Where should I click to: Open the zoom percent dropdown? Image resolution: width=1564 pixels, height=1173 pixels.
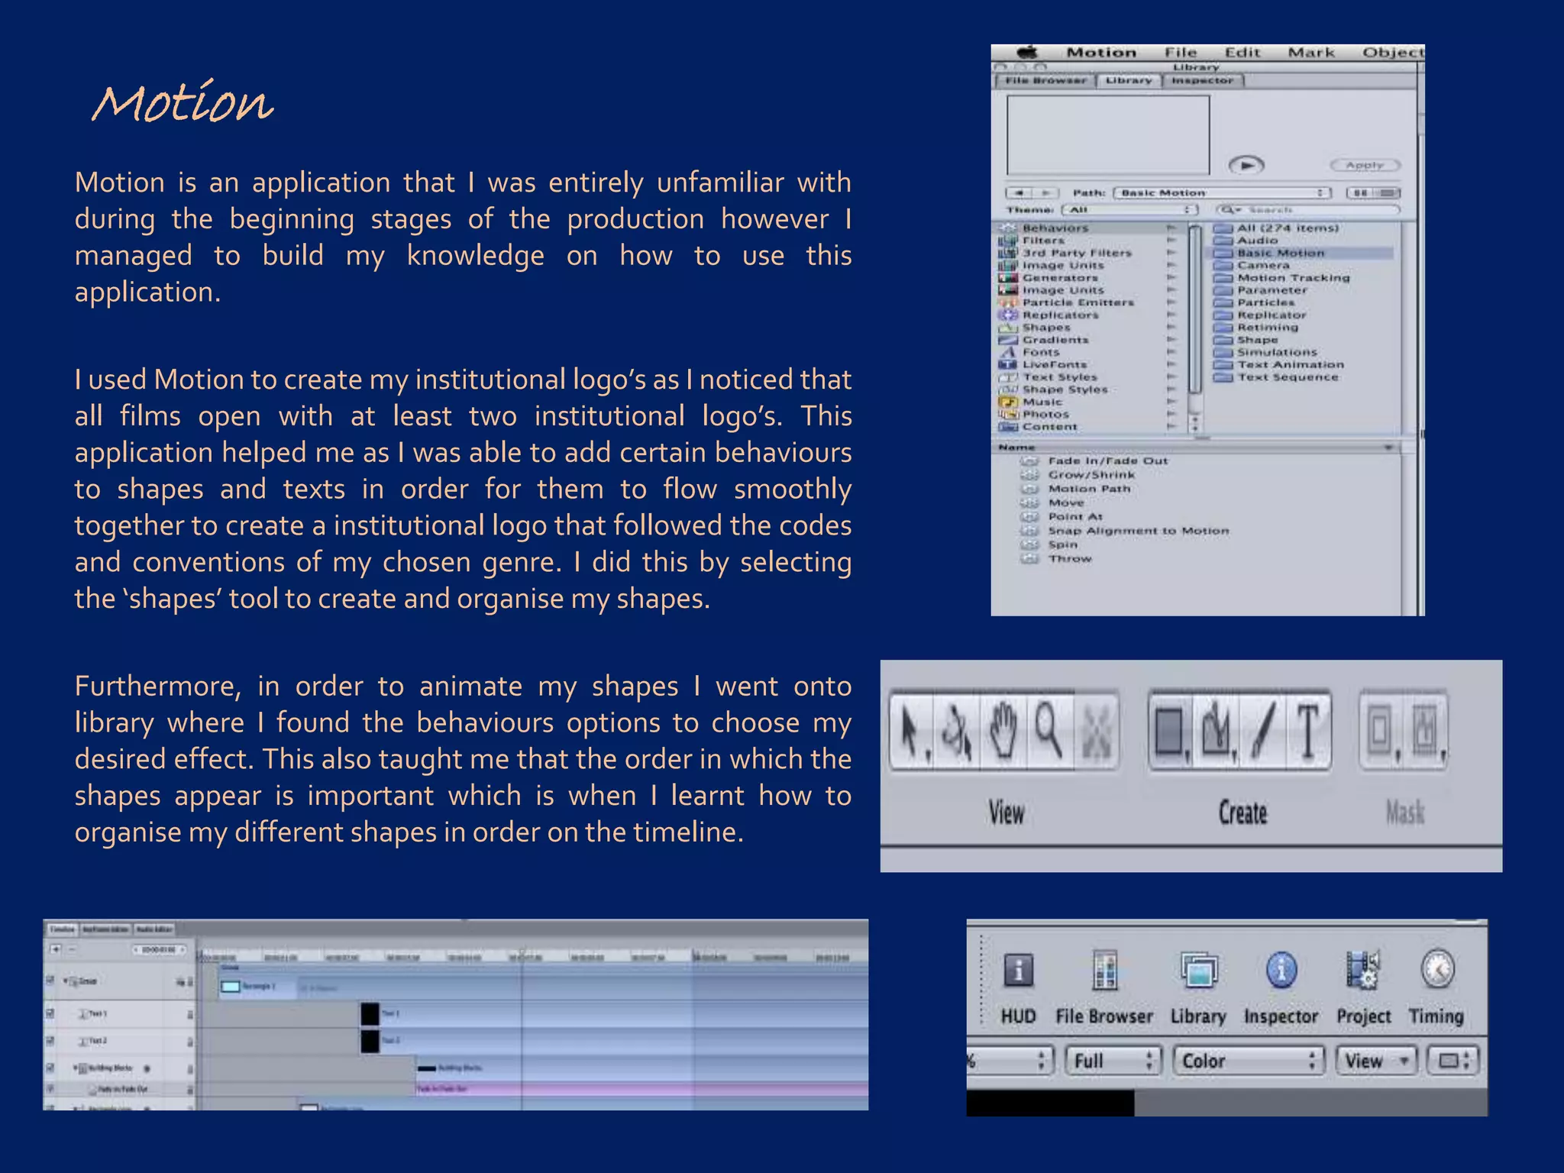pos(1010,1061)
